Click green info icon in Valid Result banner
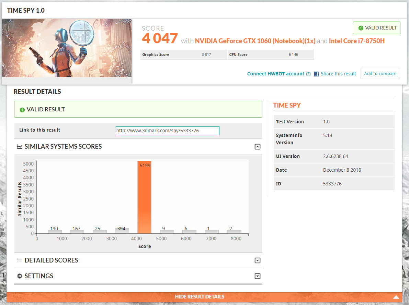Screen dimensions: 409x305 (x=22, y=110)
